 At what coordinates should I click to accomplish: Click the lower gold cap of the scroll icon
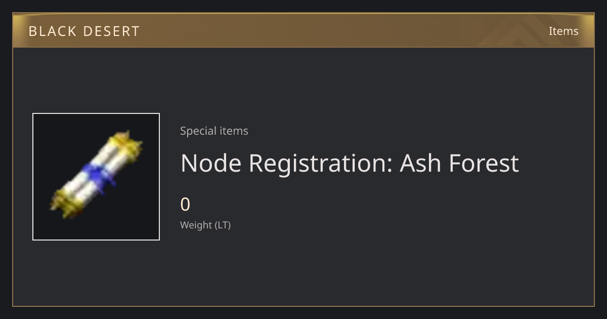(x=66, y=203)
